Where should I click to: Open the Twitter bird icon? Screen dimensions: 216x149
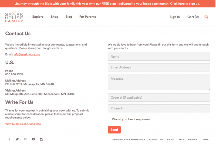[x=17, y=139]
